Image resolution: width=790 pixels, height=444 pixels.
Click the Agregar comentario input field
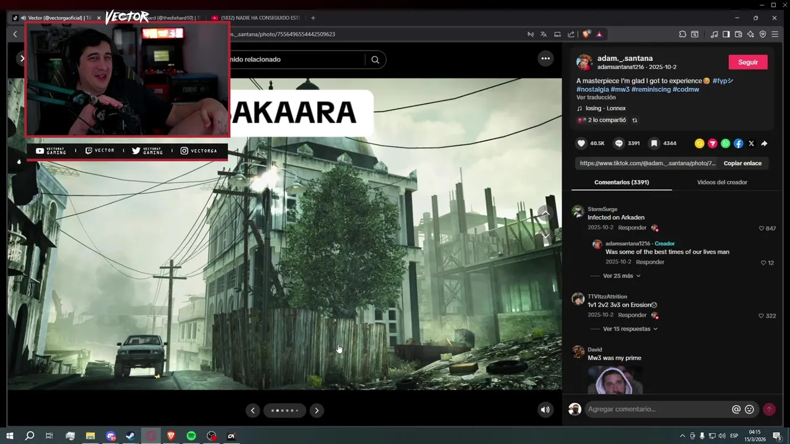[657, 409]
